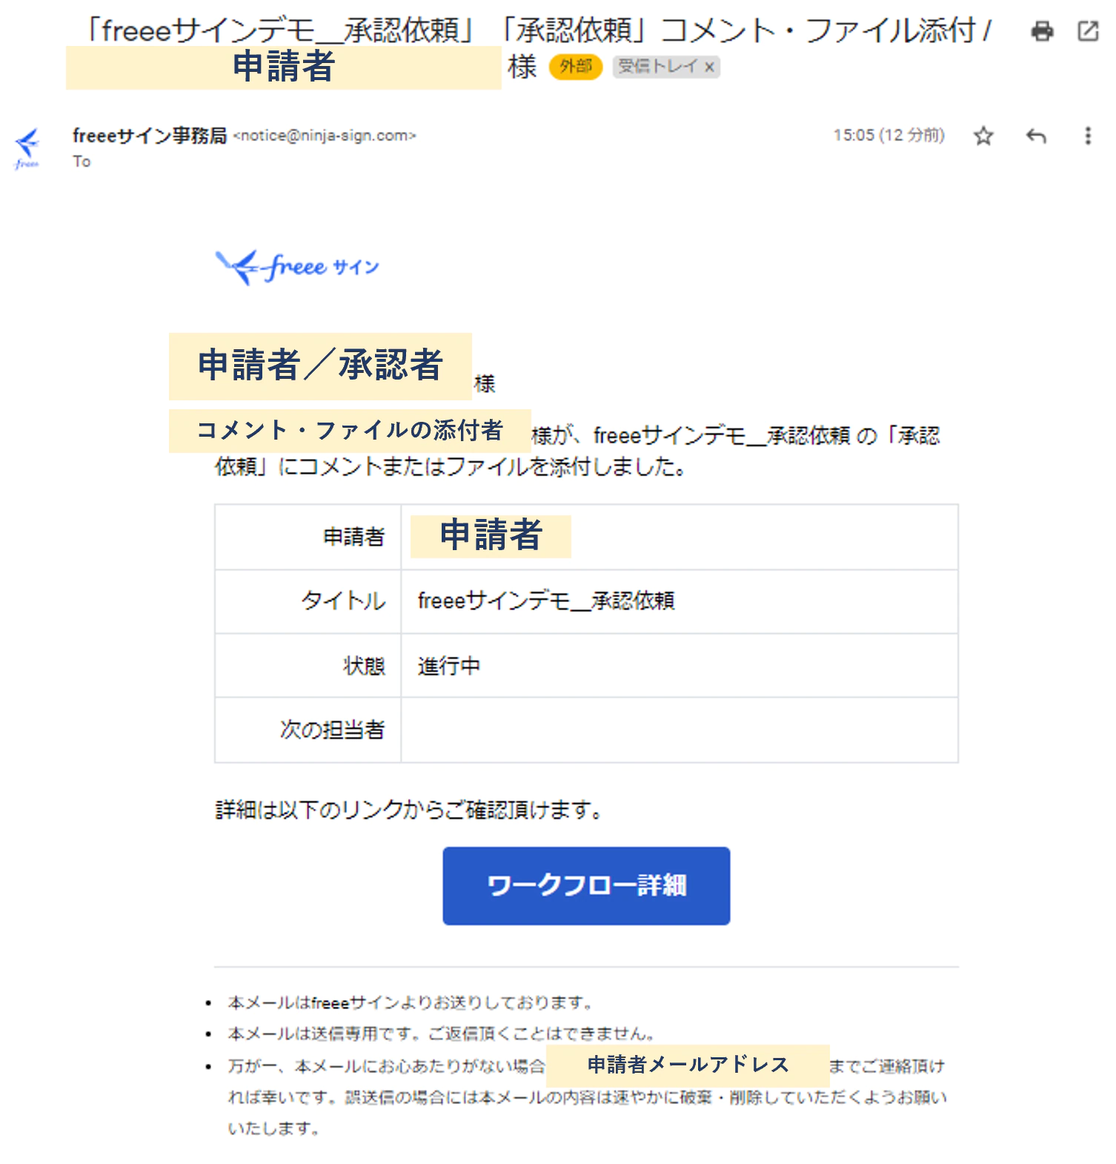Click the 次の担当者 row label
The height and width of the screenshot is (1164, 1116).
pyautogui.click(x=332, y=730)
